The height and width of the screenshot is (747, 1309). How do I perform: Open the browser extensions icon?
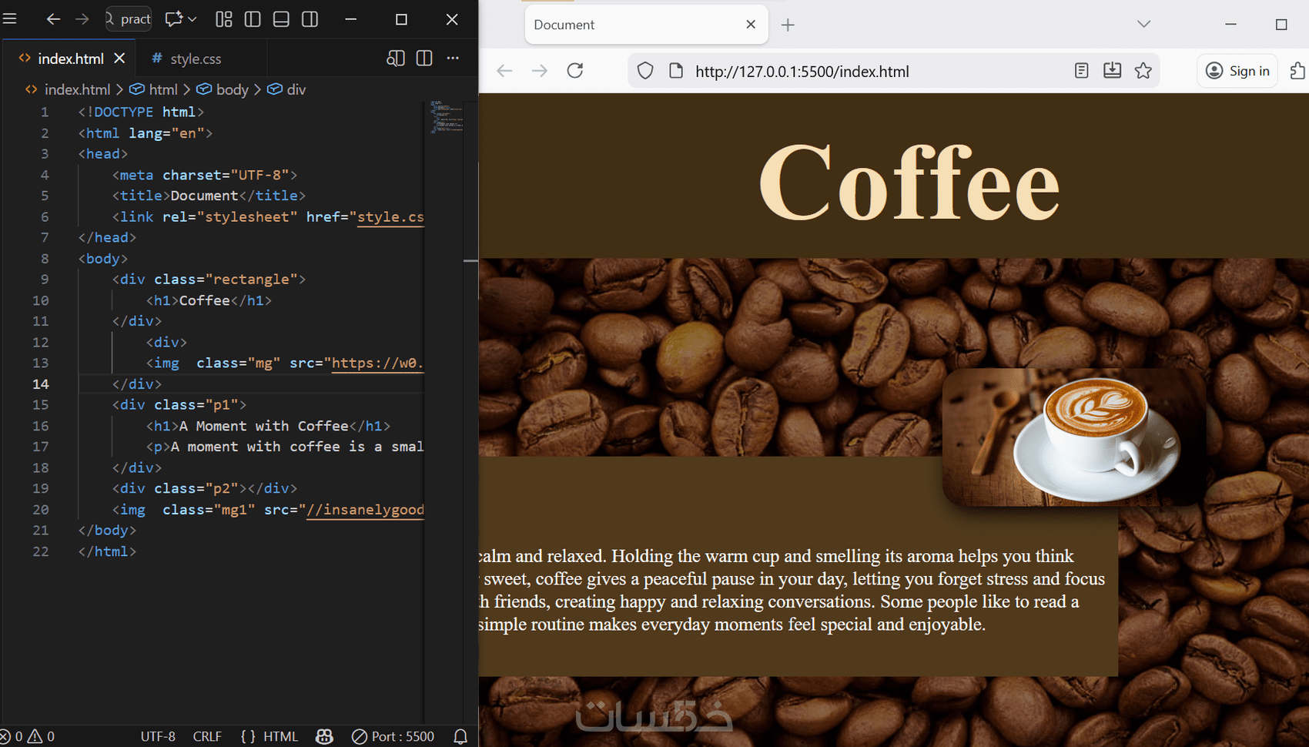coord(1297,71)
